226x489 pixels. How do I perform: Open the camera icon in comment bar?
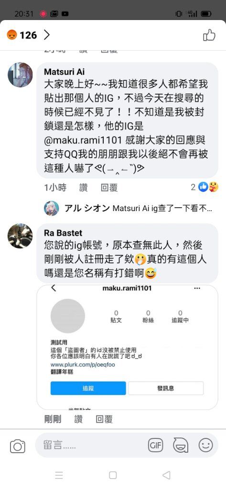18,446
